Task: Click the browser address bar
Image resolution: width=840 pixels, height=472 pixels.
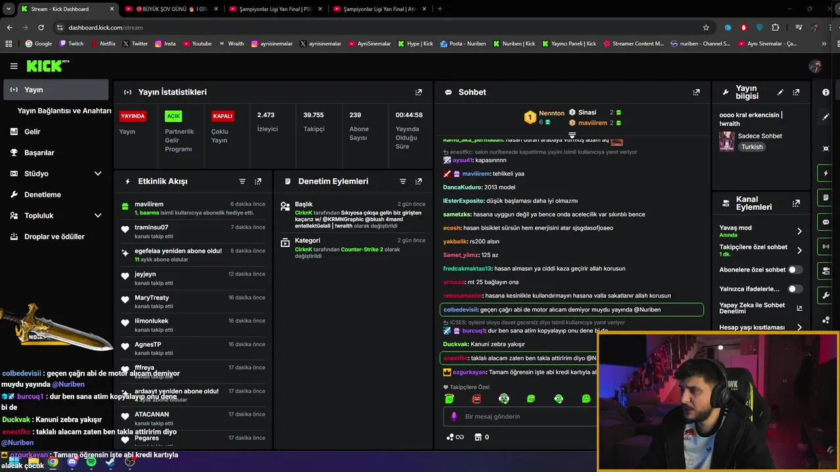Action: pyautogui.click(x=381, y=28)
